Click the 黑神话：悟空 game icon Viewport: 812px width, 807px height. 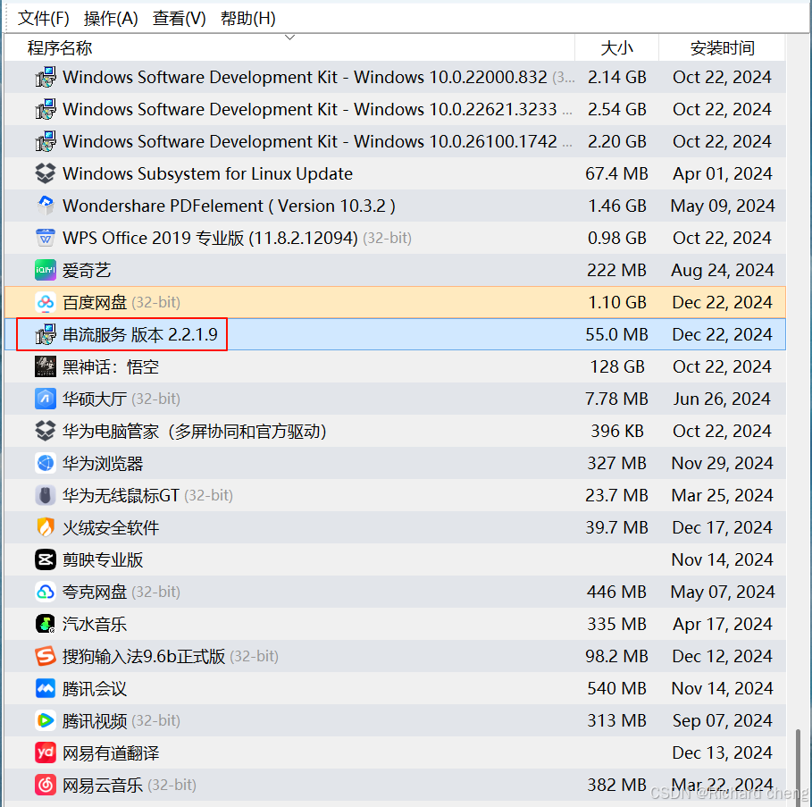pyautogui.click(x=46, y=366)
